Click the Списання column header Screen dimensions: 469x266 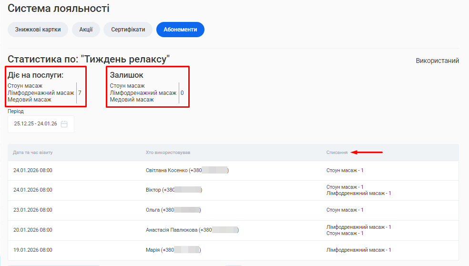click(336, 153)
